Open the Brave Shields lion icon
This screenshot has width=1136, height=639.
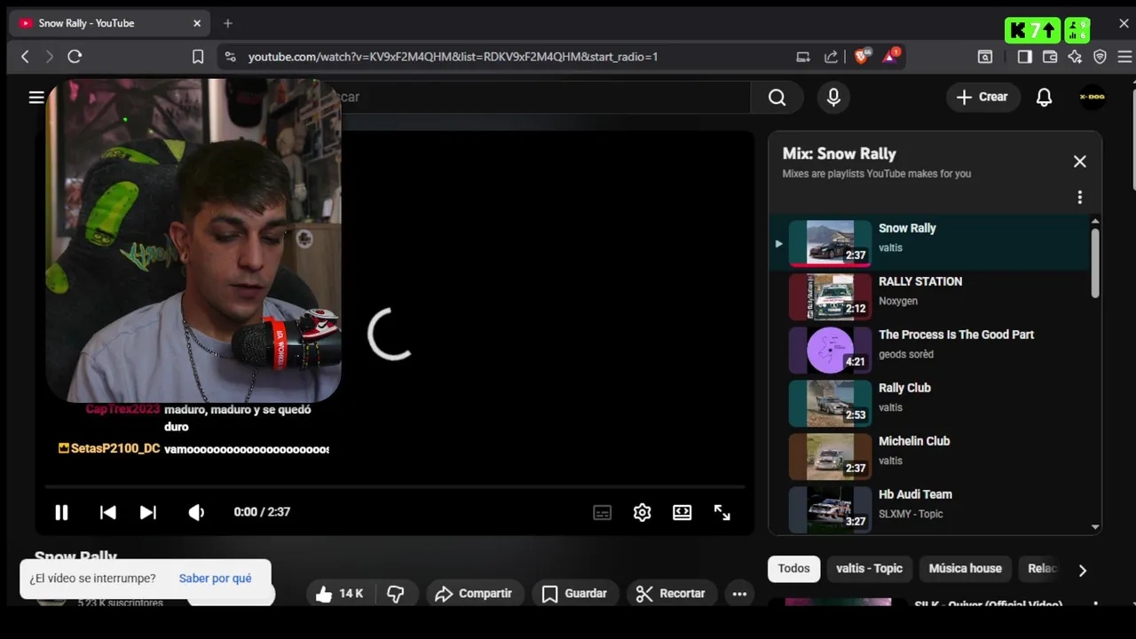pos(862,57)
